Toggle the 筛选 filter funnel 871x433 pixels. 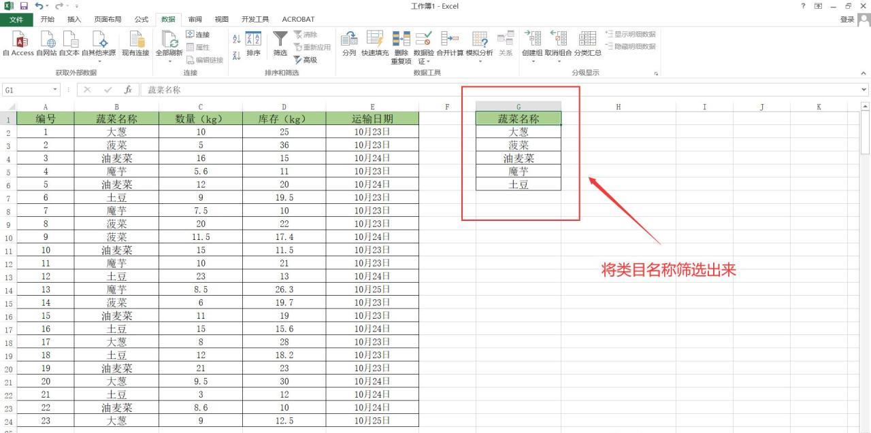280,44
